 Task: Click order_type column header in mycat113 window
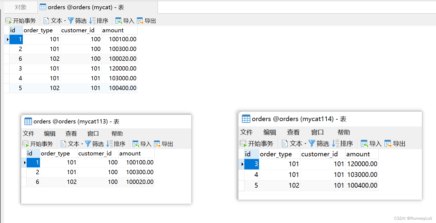[59, 153]
